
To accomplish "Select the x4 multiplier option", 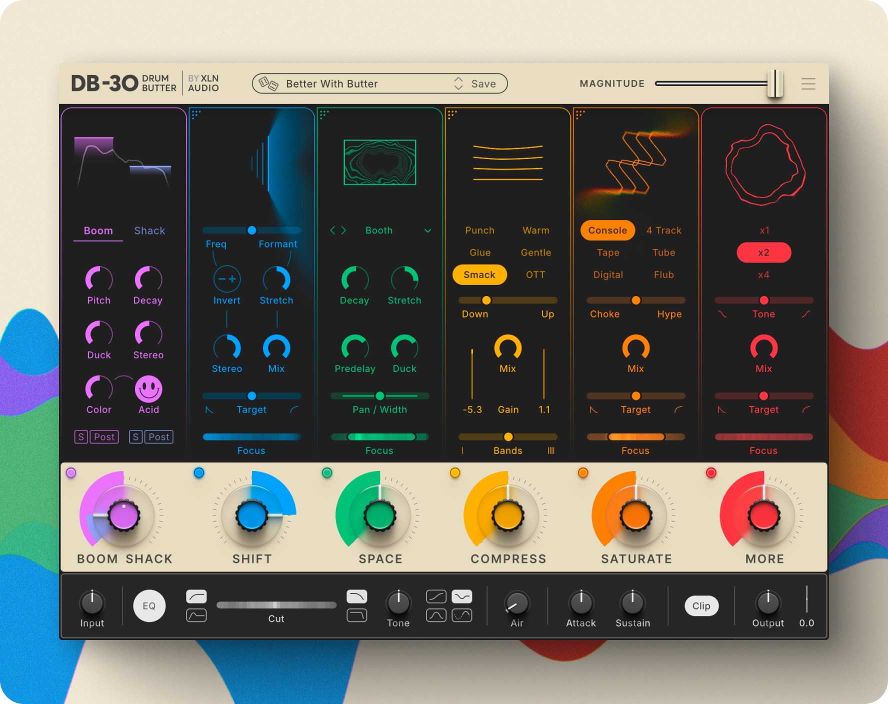I will 763,274.
